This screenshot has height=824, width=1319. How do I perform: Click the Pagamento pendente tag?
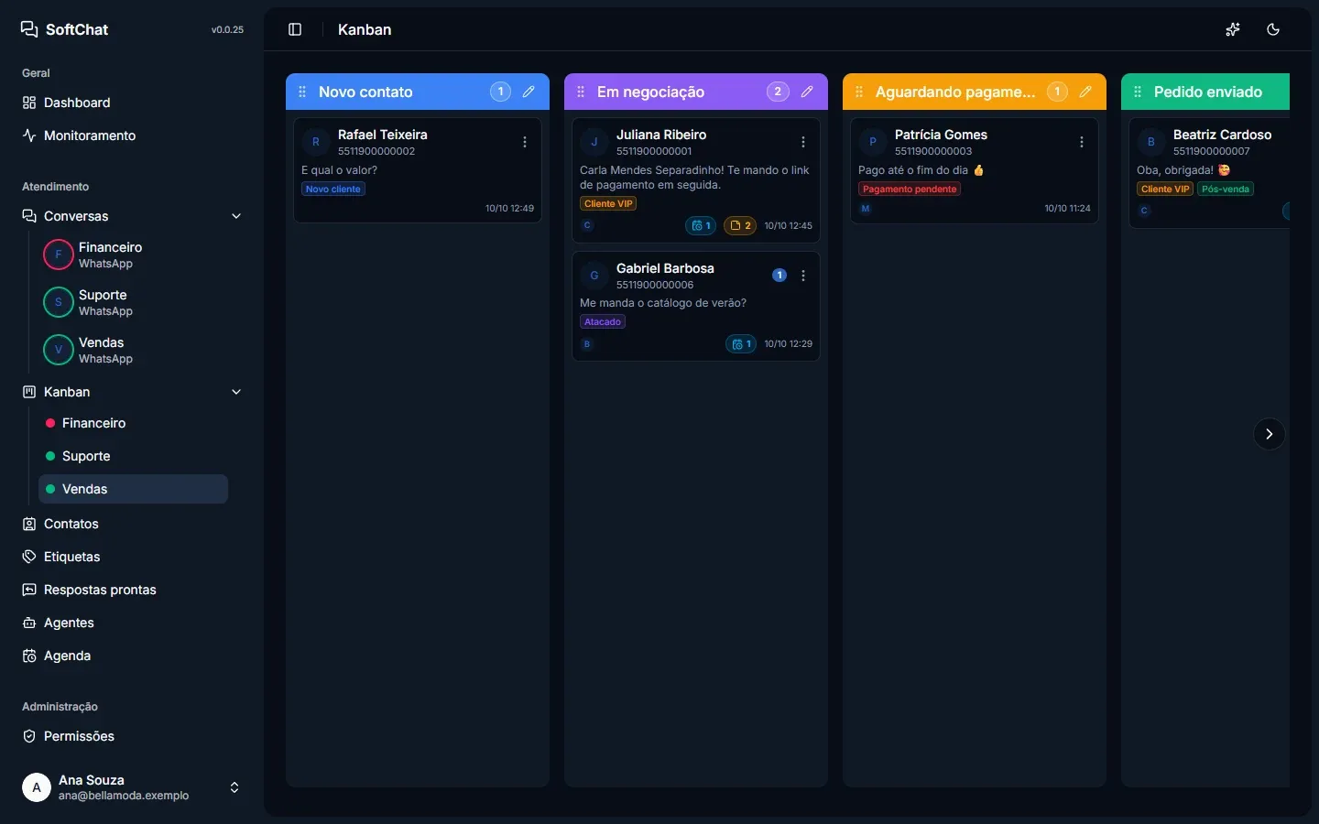tap(910, 189)
